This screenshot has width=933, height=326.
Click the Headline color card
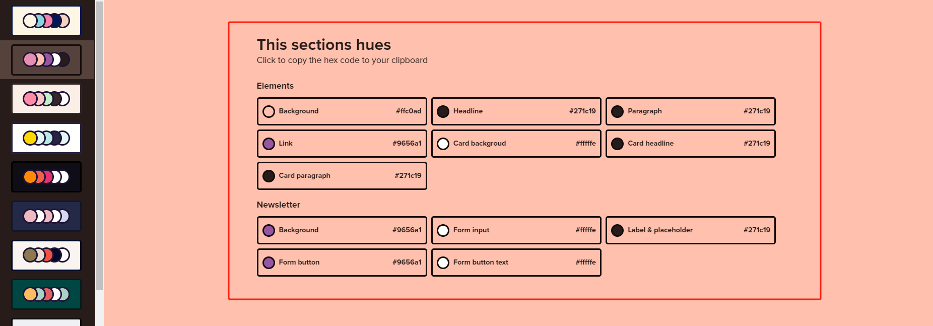[516, 111]
